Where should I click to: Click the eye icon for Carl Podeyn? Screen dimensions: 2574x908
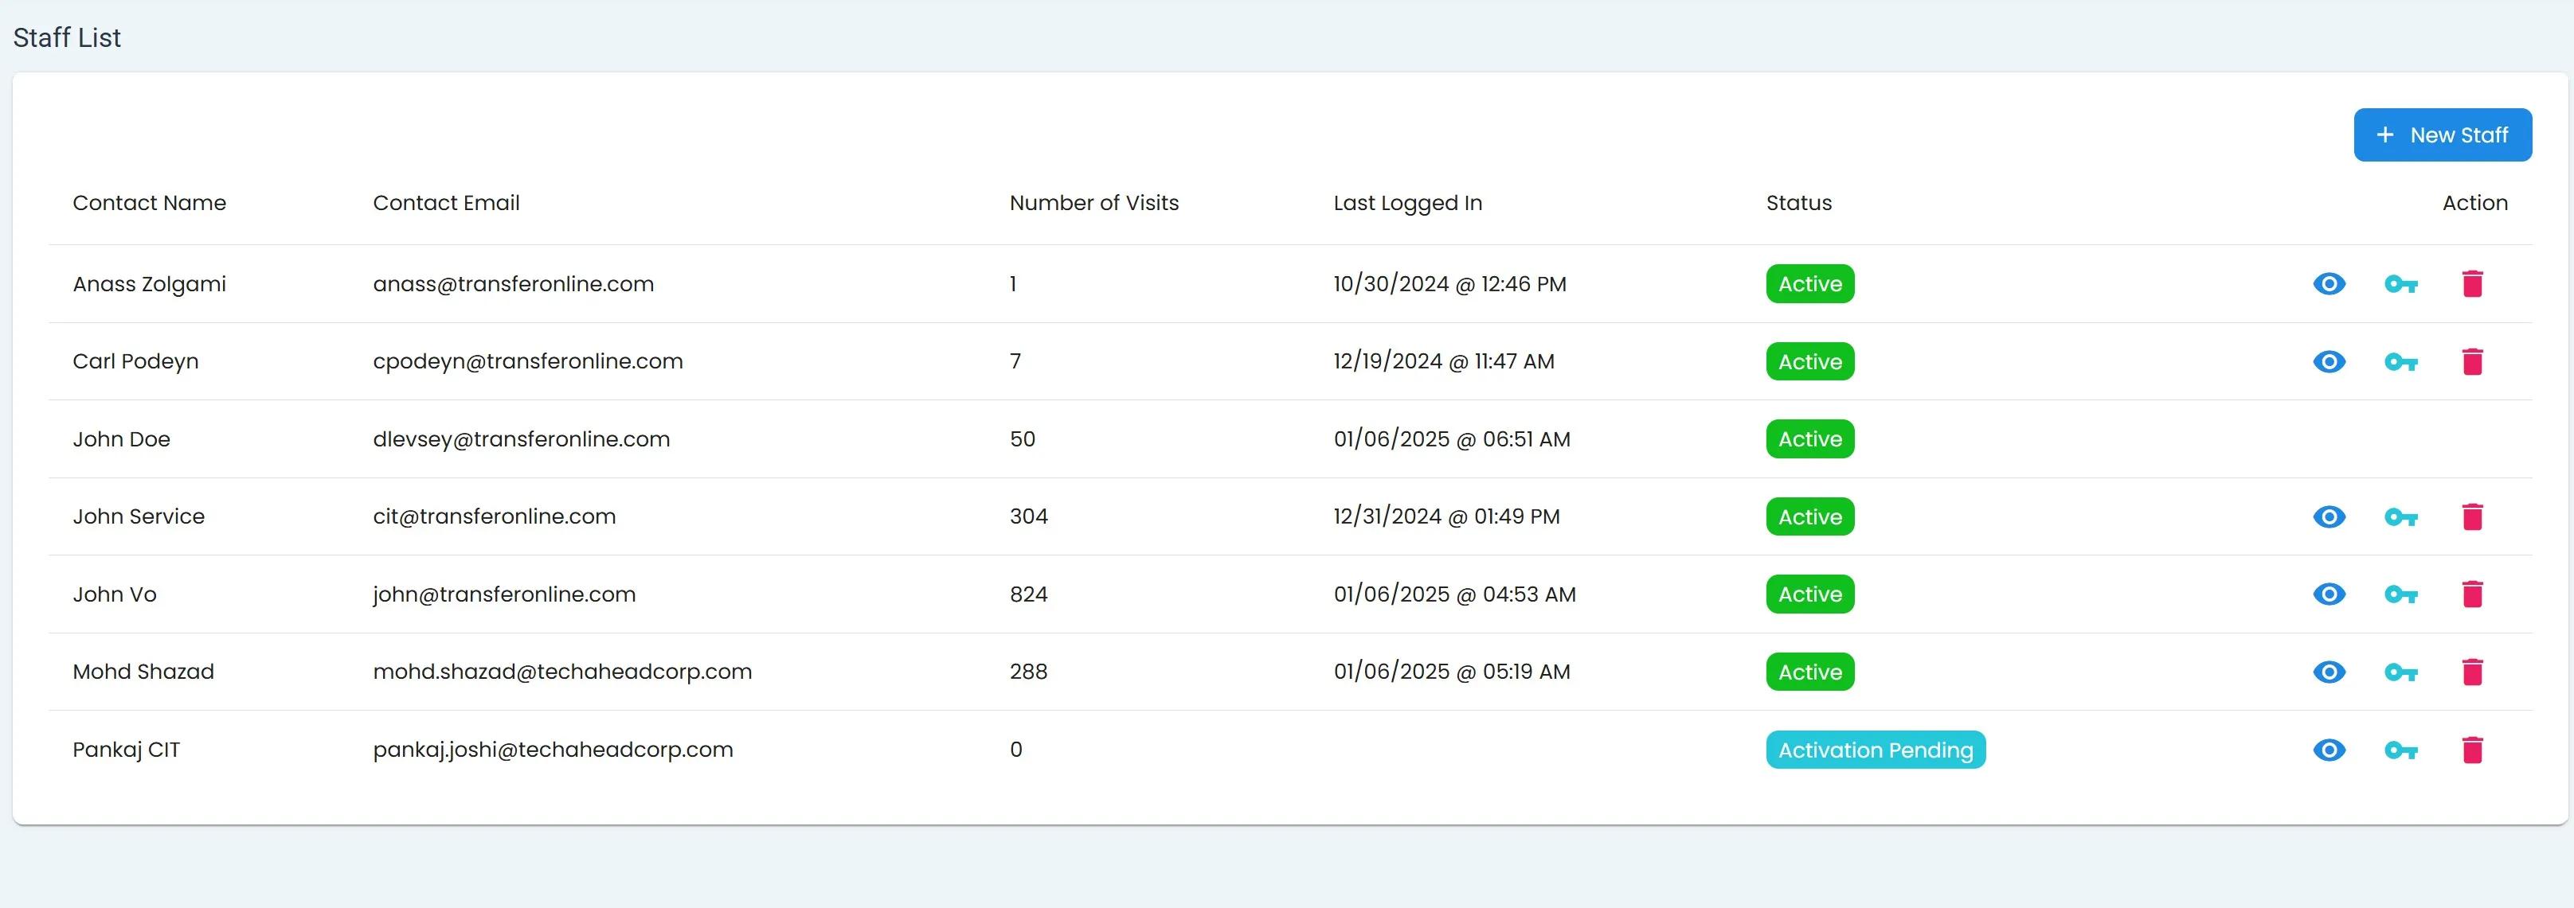(2328, 361)
